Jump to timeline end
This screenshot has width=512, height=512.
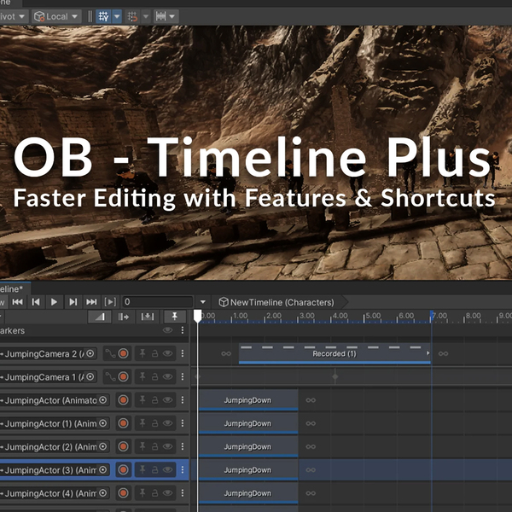(x=91, y=302)
